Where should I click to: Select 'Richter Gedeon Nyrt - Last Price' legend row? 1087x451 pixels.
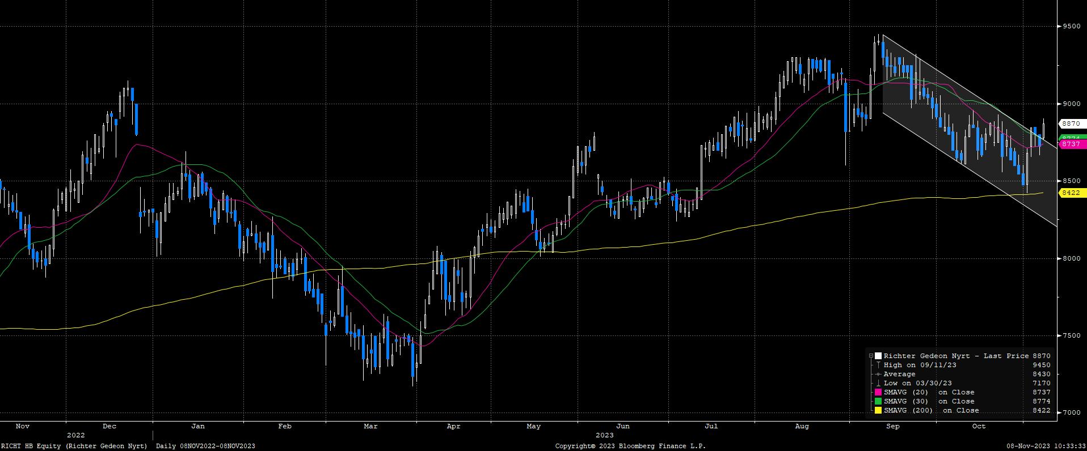point(959,356)
